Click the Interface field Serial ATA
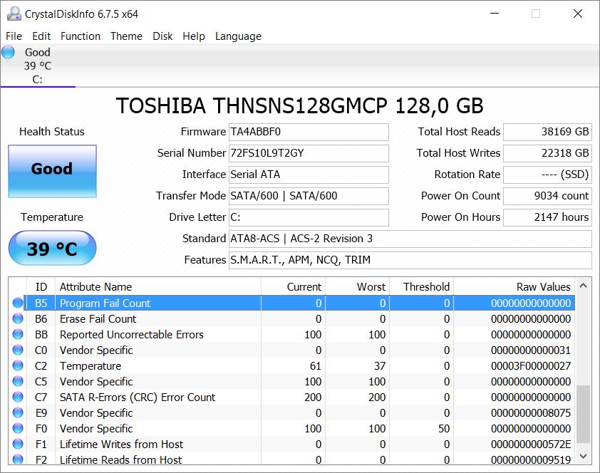 coord(309,175)
